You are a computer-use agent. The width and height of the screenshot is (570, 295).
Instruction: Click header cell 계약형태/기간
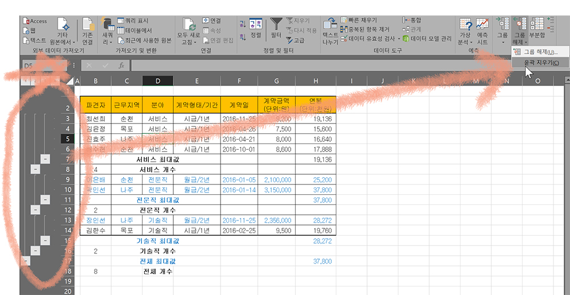[x=197, y=105]
